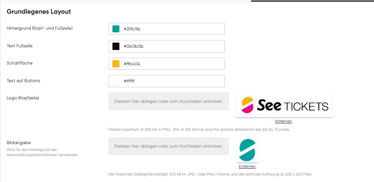Select the #ffffff hex input field

(x=167, y=81)
